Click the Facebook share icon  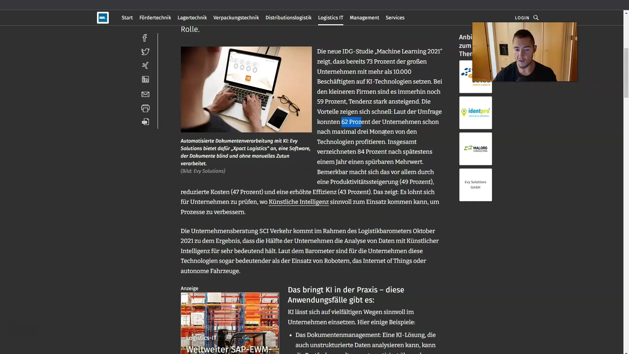coord(145,38)
